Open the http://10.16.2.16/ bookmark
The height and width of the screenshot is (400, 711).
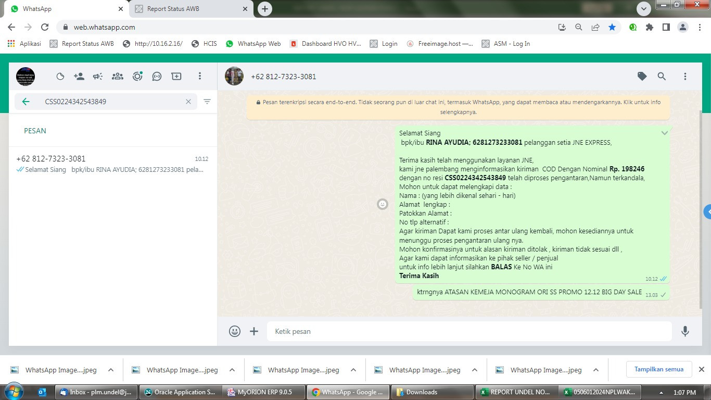153,44
